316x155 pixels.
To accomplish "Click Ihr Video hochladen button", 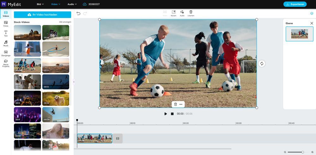I will [43, 15].
